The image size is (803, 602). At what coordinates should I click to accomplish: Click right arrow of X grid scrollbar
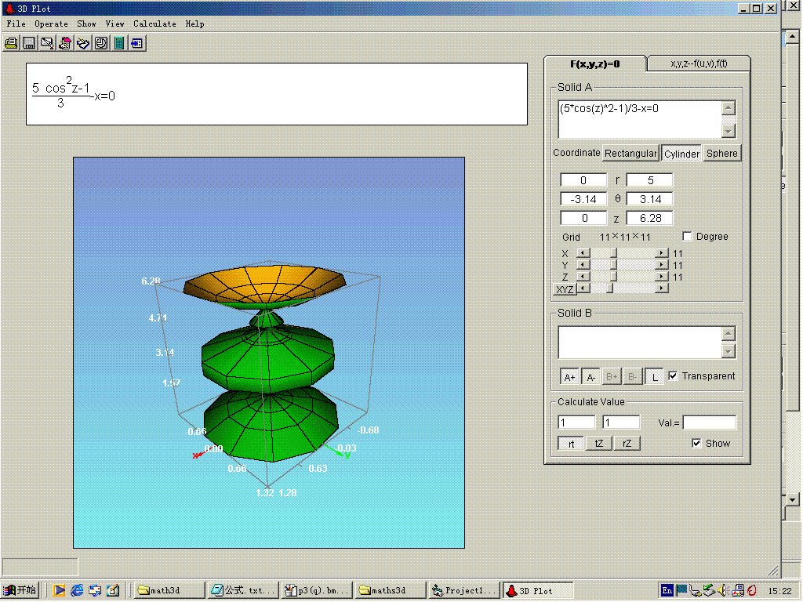tap(663, 253)
